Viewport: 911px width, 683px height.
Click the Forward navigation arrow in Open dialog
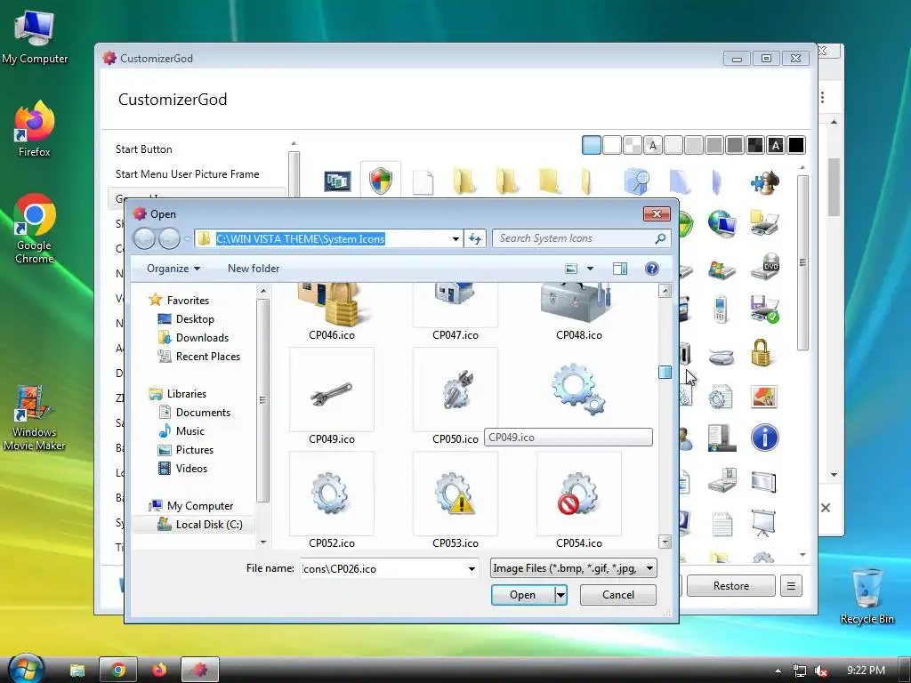[169, 238]
